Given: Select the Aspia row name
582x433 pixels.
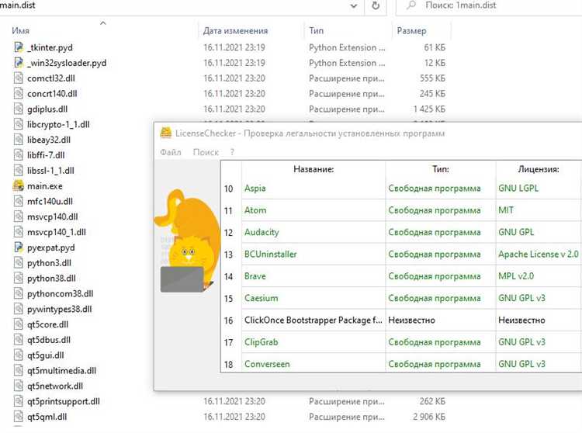Looking at the screenshot, I should (255, 188).
